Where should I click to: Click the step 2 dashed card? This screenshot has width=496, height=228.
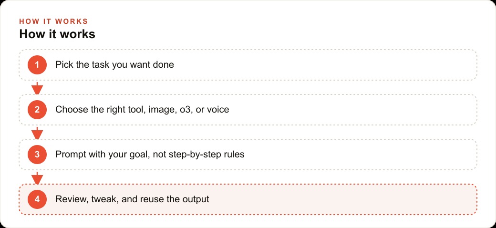tap(248, 110)
